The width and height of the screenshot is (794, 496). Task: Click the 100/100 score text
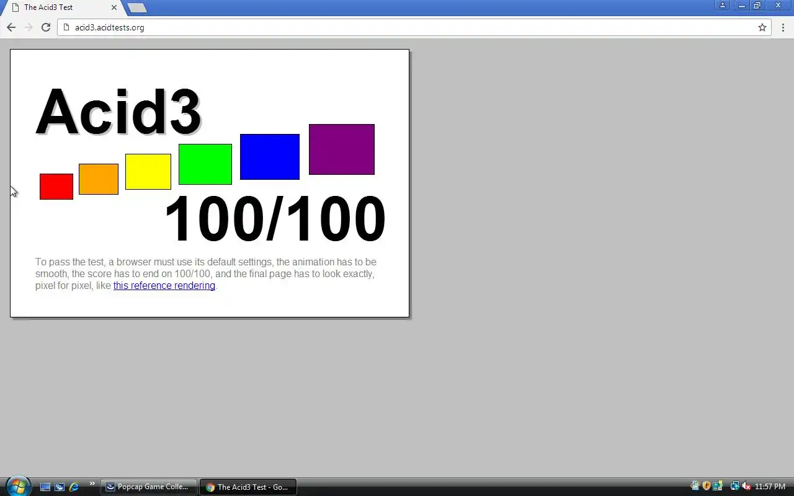pos(275,219)
